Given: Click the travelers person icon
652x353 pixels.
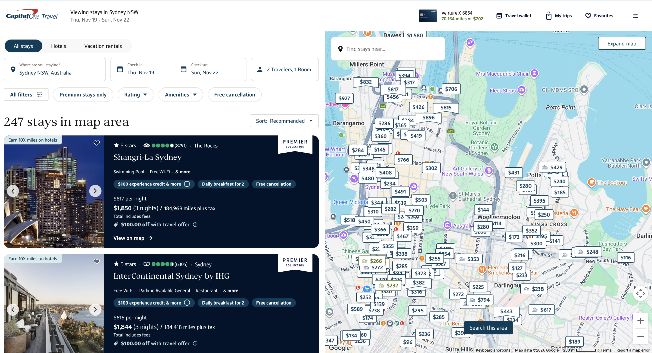Looking at the screenshot, I should pyautogui.click(x=260, y=69).
